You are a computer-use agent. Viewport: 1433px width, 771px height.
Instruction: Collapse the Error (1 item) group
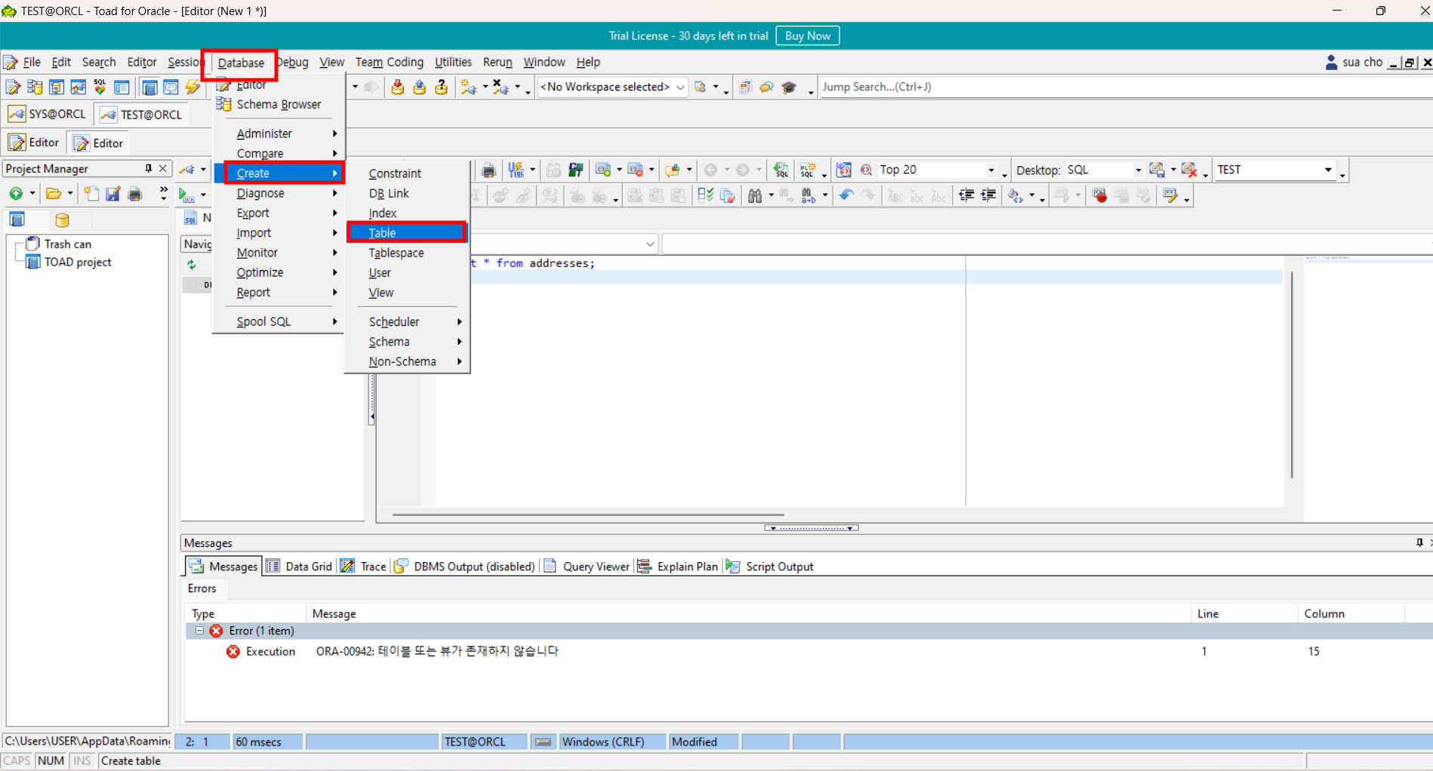pyautogui.click(x=199, y=631)
